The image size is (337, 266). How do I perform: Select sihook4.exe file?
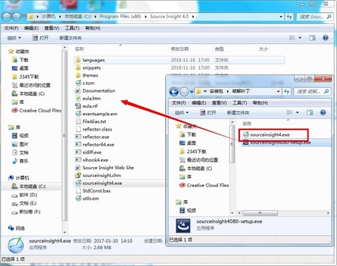92,160
